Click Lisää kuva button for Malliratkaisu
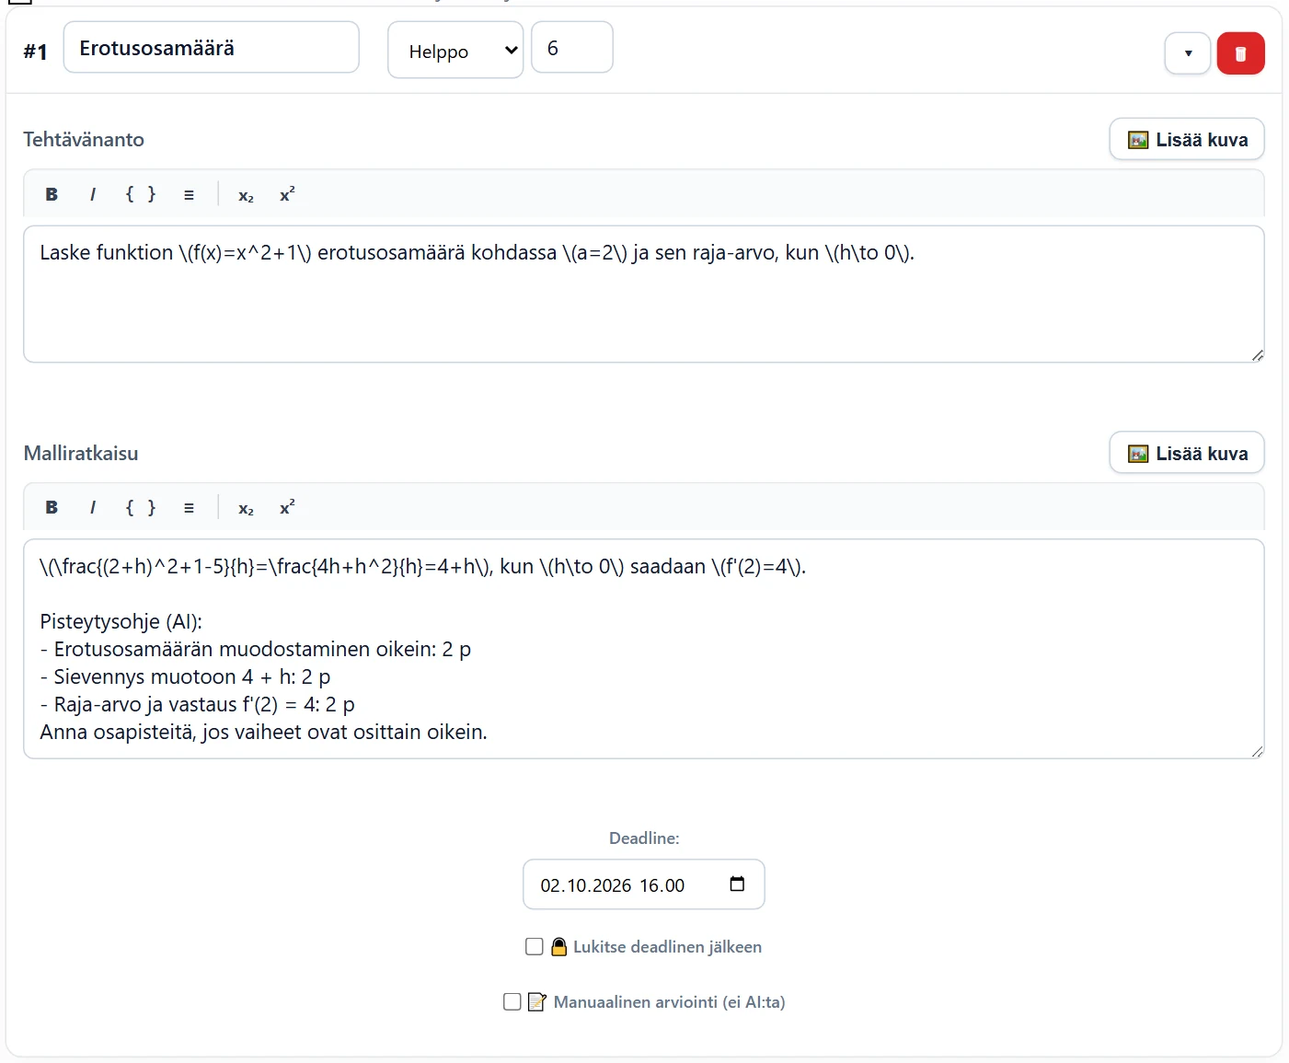Screen dimensions: 1289x1063 tap(1187, 453)
